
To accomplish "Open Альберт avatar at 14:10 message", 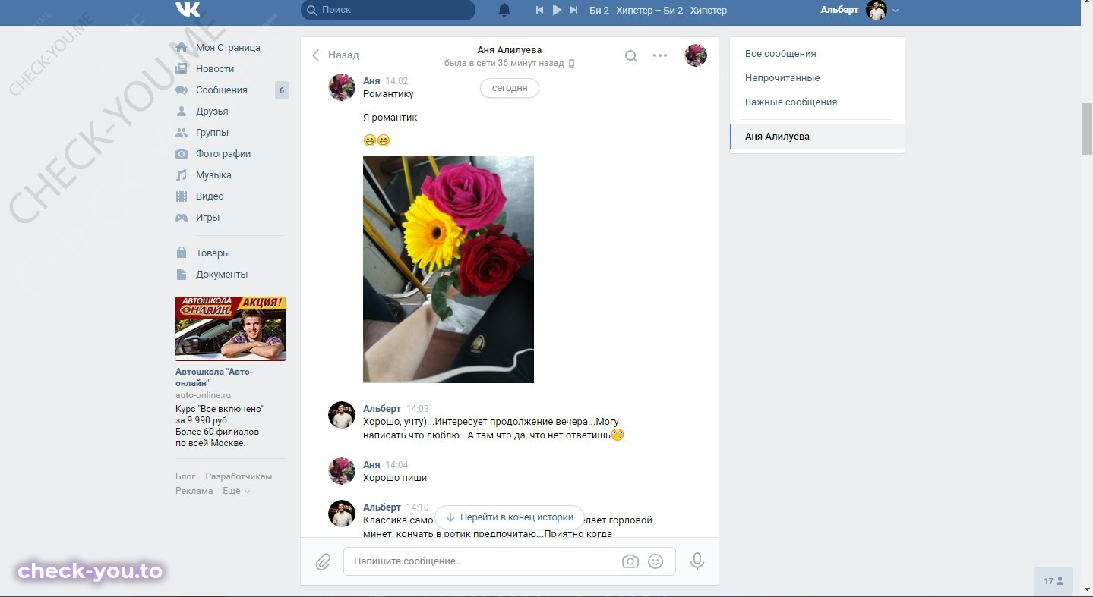I will click(x=342, y=514).
